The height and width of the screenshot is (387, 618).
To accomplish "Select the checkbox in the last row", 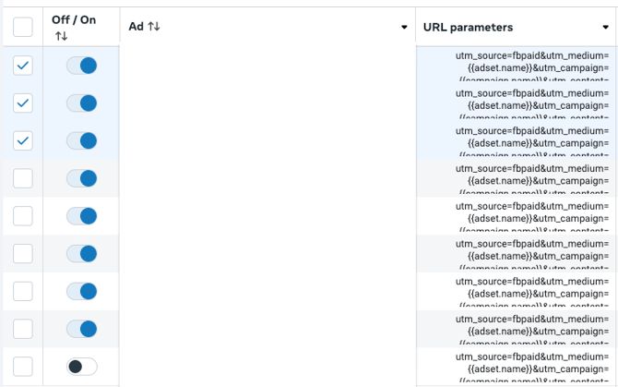I will click(x=23, y=367).
